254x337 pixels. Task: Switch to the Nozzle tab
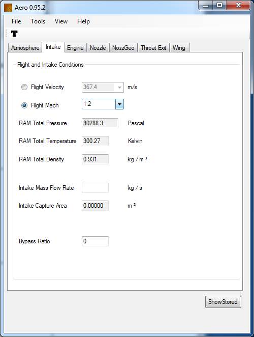pyautogui.click(x=98, y=48)
